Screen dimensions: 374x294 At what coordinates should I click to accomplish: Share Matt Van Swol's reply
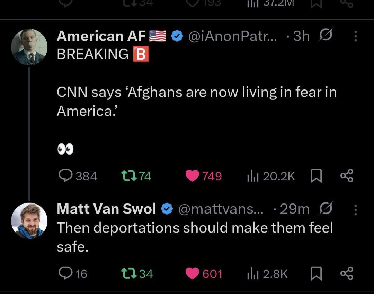(x=347, y=274)
